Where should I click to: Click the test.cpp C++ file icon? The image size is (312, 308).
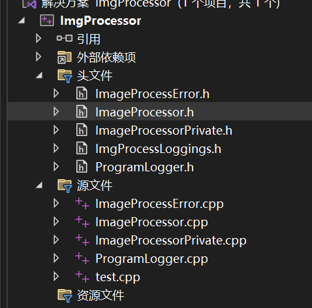coord(82,277)
